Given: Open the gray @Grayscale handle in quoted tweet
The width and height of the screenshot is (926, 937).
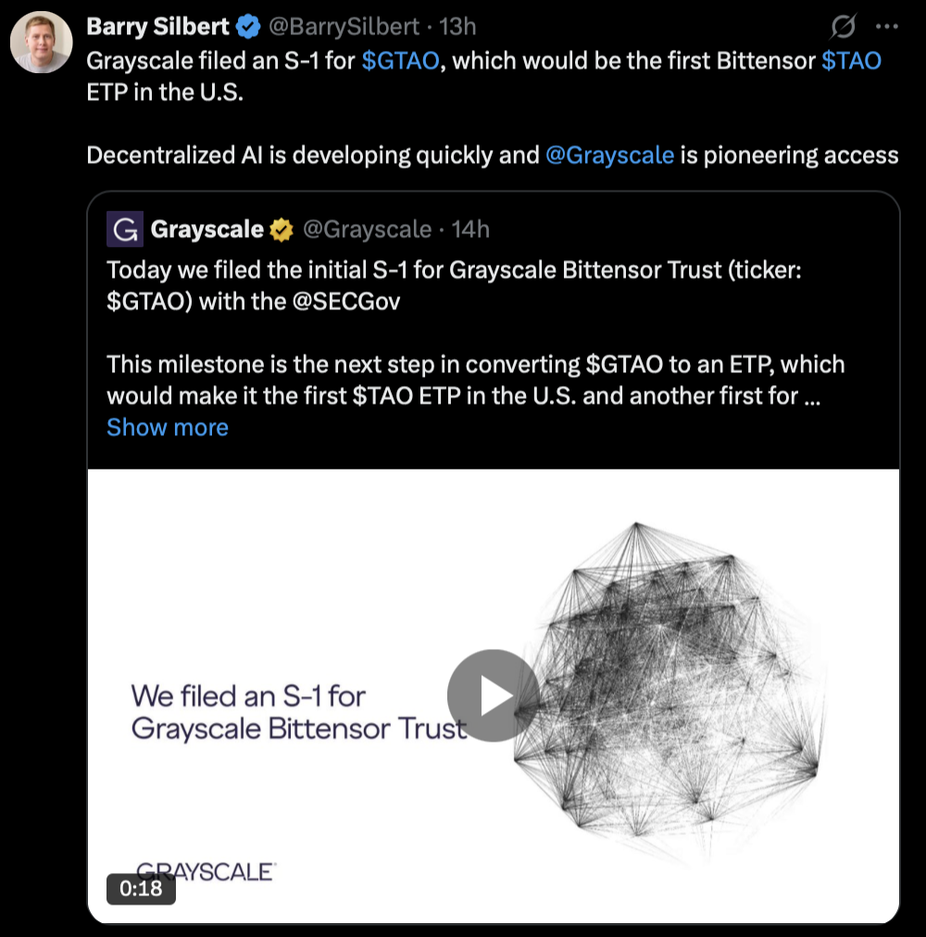Looking at the screenshot, I should 367,229.
